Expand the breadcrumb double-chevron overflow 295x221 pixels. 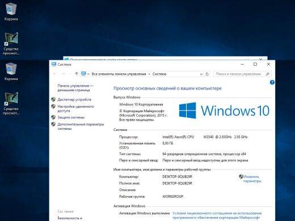[x=88, y=74]
